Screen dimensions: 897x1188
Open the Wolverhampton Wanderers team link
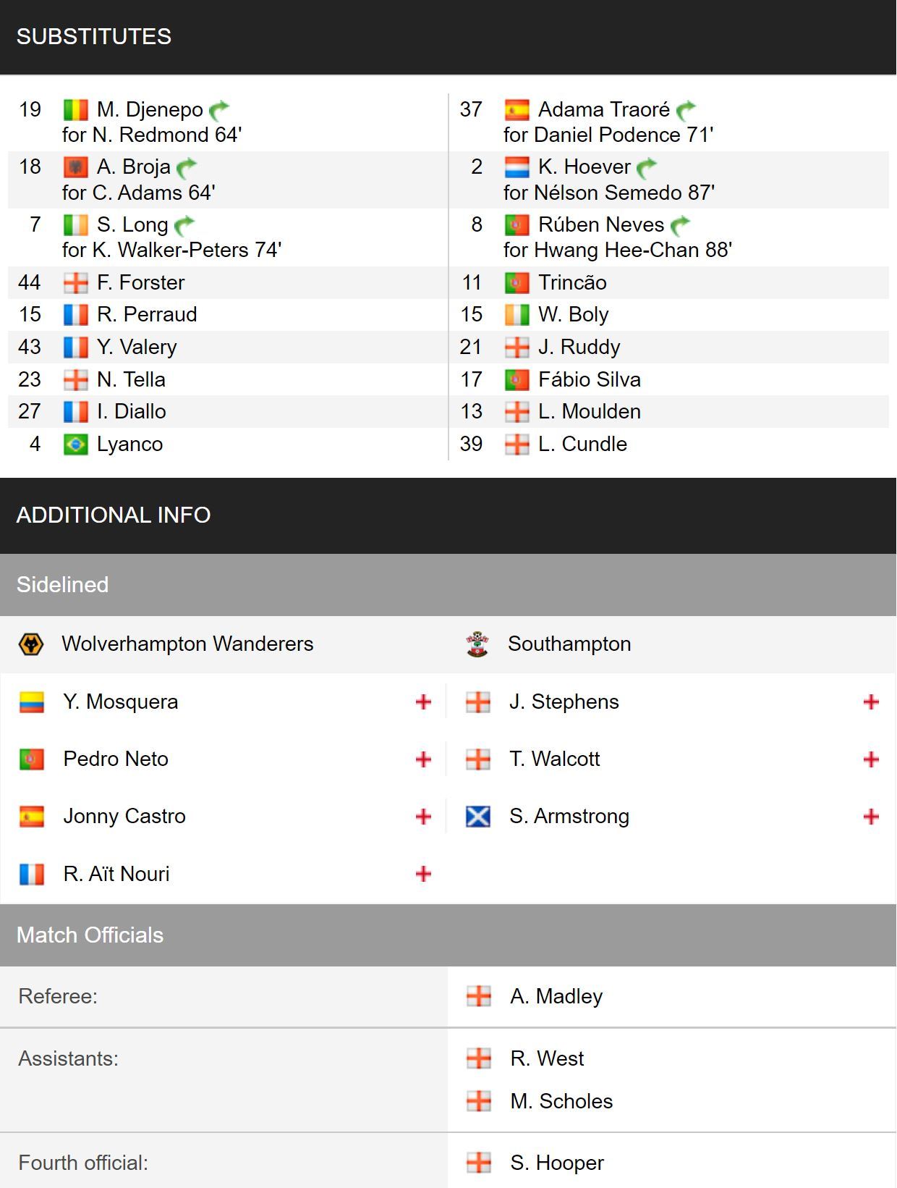coord(188,644)
